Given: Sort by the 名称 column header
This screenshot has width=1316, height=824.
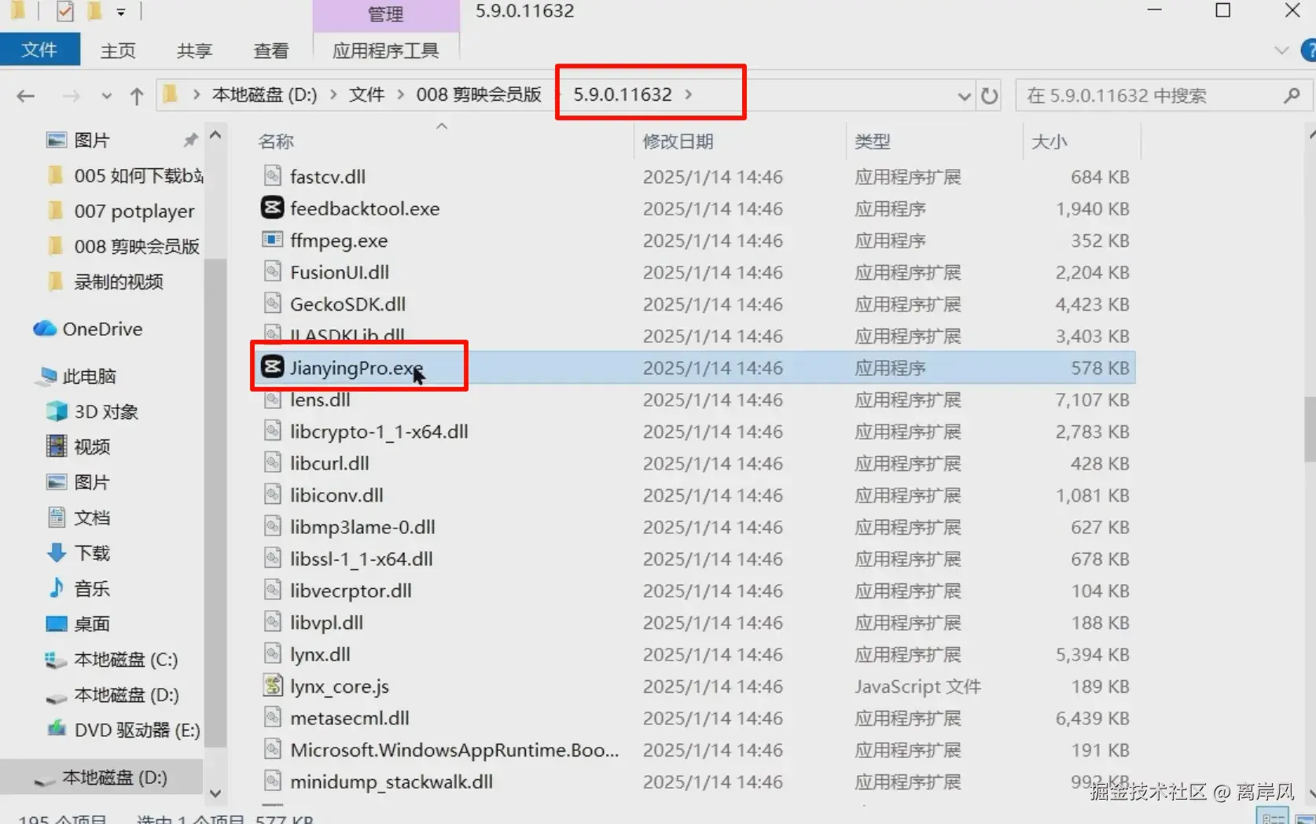Looking at the screenshot, I should click(x=276, y=142).
